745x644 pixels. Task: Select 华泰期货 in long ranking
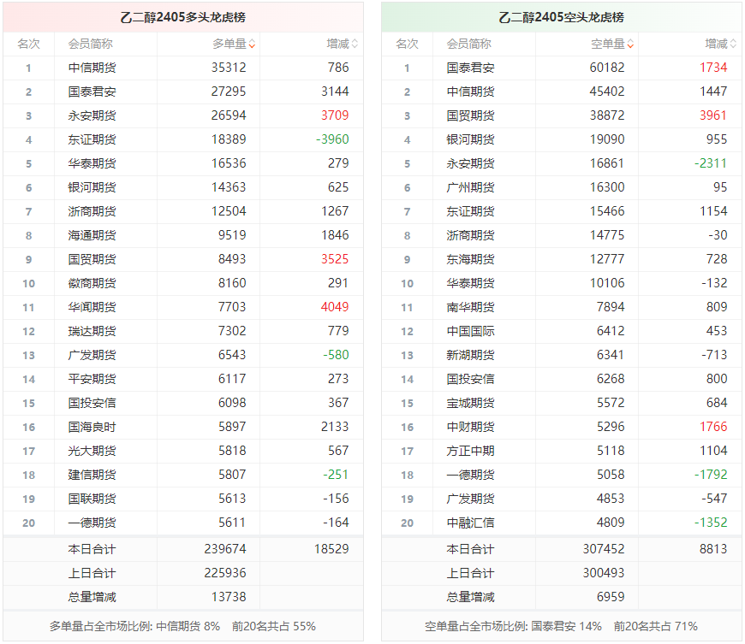point(92,163)
